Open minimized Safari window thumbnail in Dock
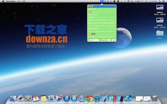The width and height of the screenshot is (167, 104). coord(147,99)
